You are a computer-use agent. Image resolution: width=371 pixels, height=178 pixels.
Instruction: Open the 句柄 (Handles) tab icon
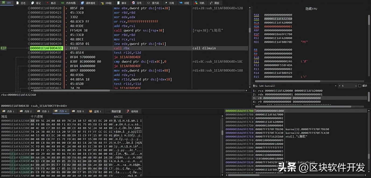[x=195, y=3]
